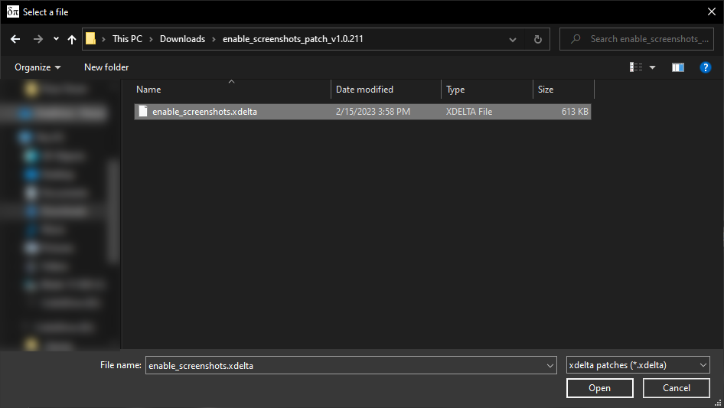The width and height of the screenshot is (724, 408).
Task: Click the Open button
Action: click(599, 388)
